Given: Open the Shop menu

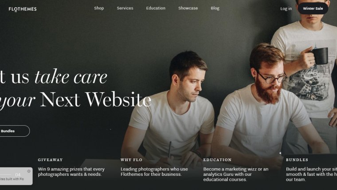Looking at the screenshot, I should (99, 8).
